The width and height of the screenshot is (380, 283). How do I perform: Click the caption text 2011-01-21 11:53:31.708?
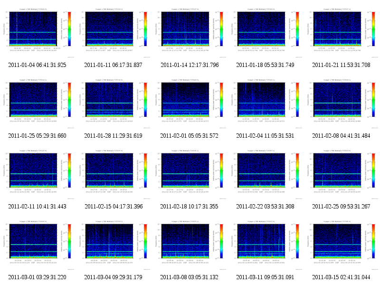pyautogui.click(x=341, y=65)
